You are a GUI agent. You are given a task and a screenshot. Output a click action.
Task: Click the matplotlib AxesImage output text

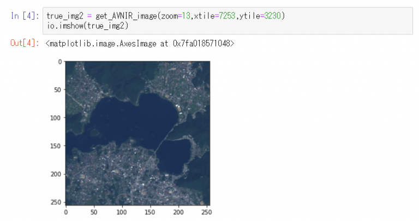[x=140, y=43]
